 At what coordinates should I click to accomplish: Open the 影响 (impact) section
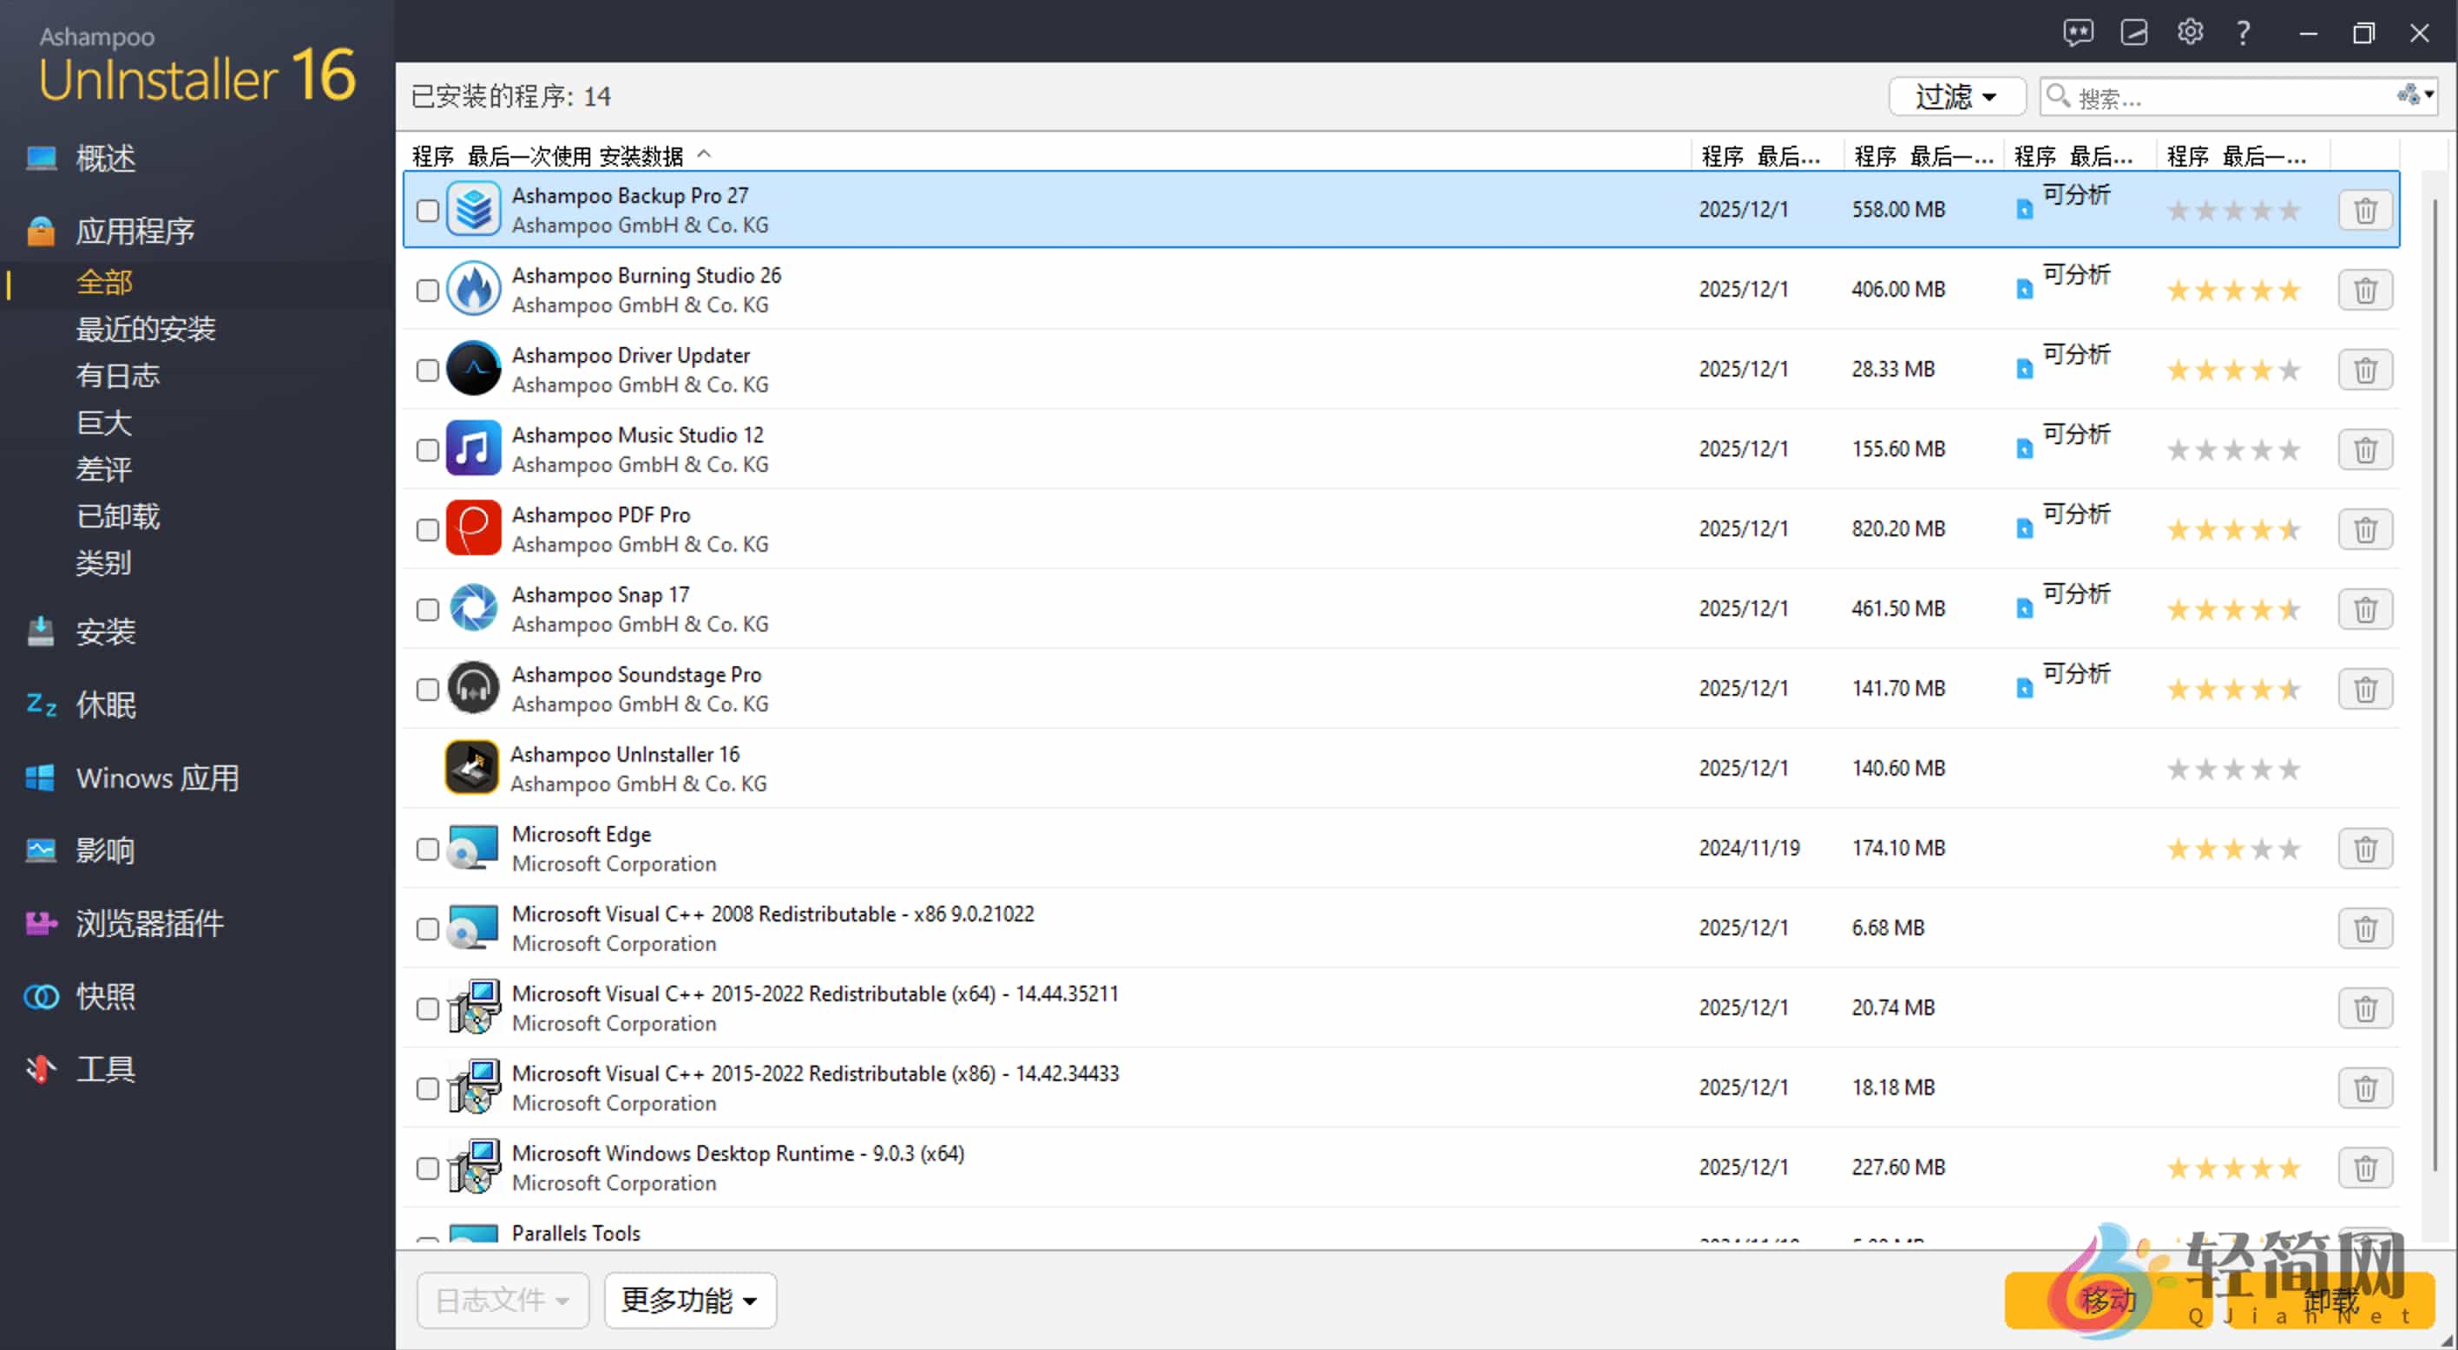click(105, 850)
